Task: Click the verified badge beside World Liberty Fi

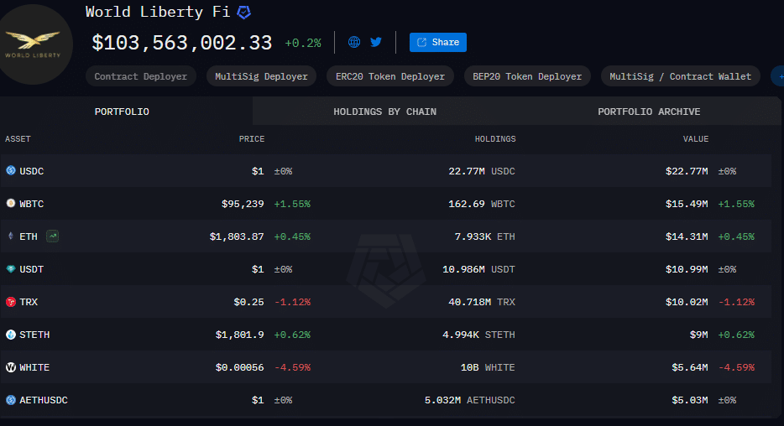Action: (243, 12)
